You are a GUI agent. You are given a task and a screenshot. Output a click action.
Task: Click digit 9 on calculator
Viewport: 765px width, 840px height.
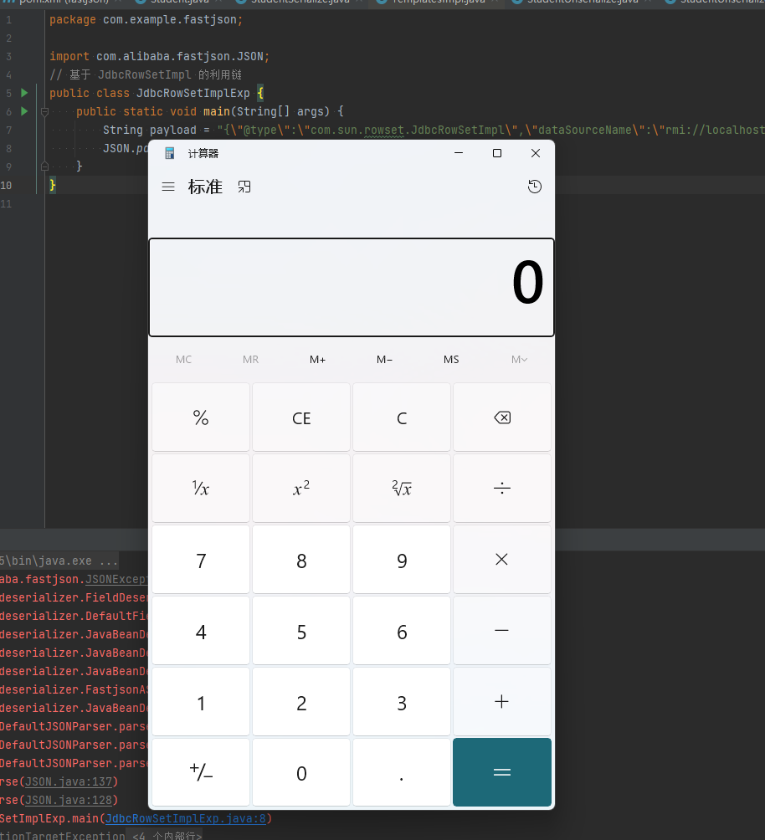point(402,559)
